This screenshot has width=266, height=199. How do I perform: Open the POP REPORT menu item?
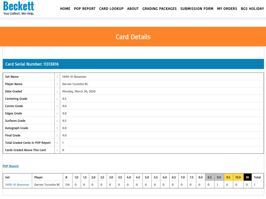coord(85,9)
